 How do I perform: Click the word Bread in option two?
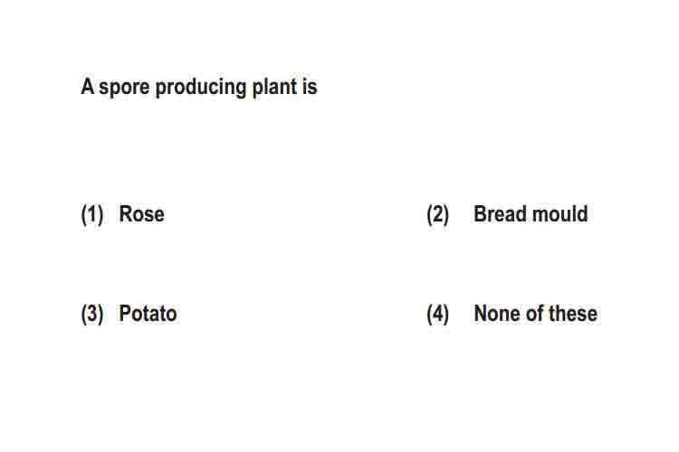click(500, 214)
